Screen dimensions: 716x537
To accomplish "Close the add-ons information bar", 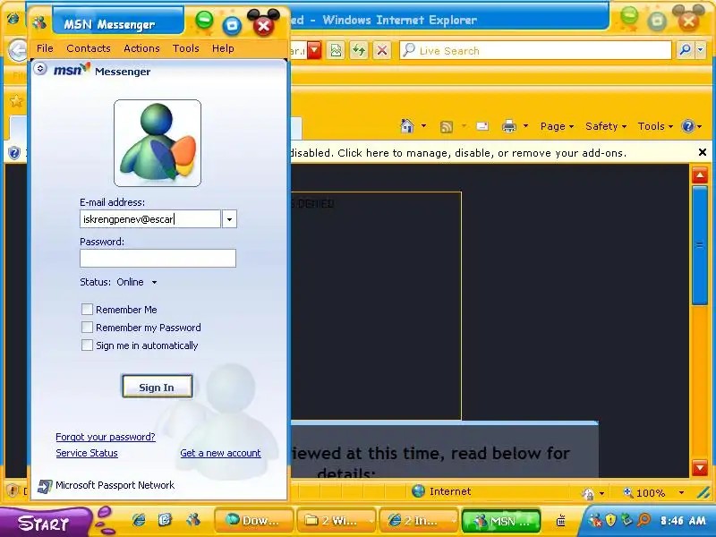I will tap(703, 152).
